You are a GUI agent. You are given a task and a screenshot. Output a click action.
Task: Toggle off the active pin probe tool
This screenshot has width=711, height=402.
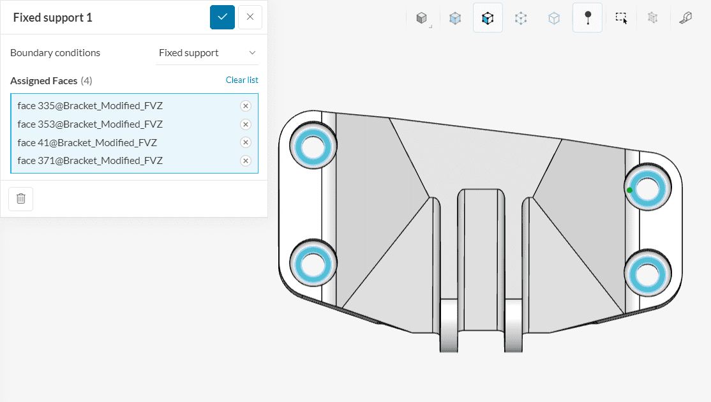(587, 19)
